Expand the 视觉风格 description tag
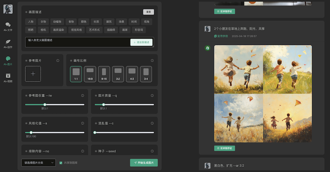Image resolution: width=330 pixels, height=172 pixels. click(x=76, y=30)
